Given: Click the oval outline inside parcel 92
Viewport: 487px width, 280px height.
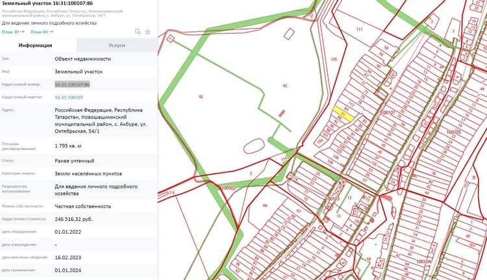Looking at the screenshot, I should click(254, 146).
